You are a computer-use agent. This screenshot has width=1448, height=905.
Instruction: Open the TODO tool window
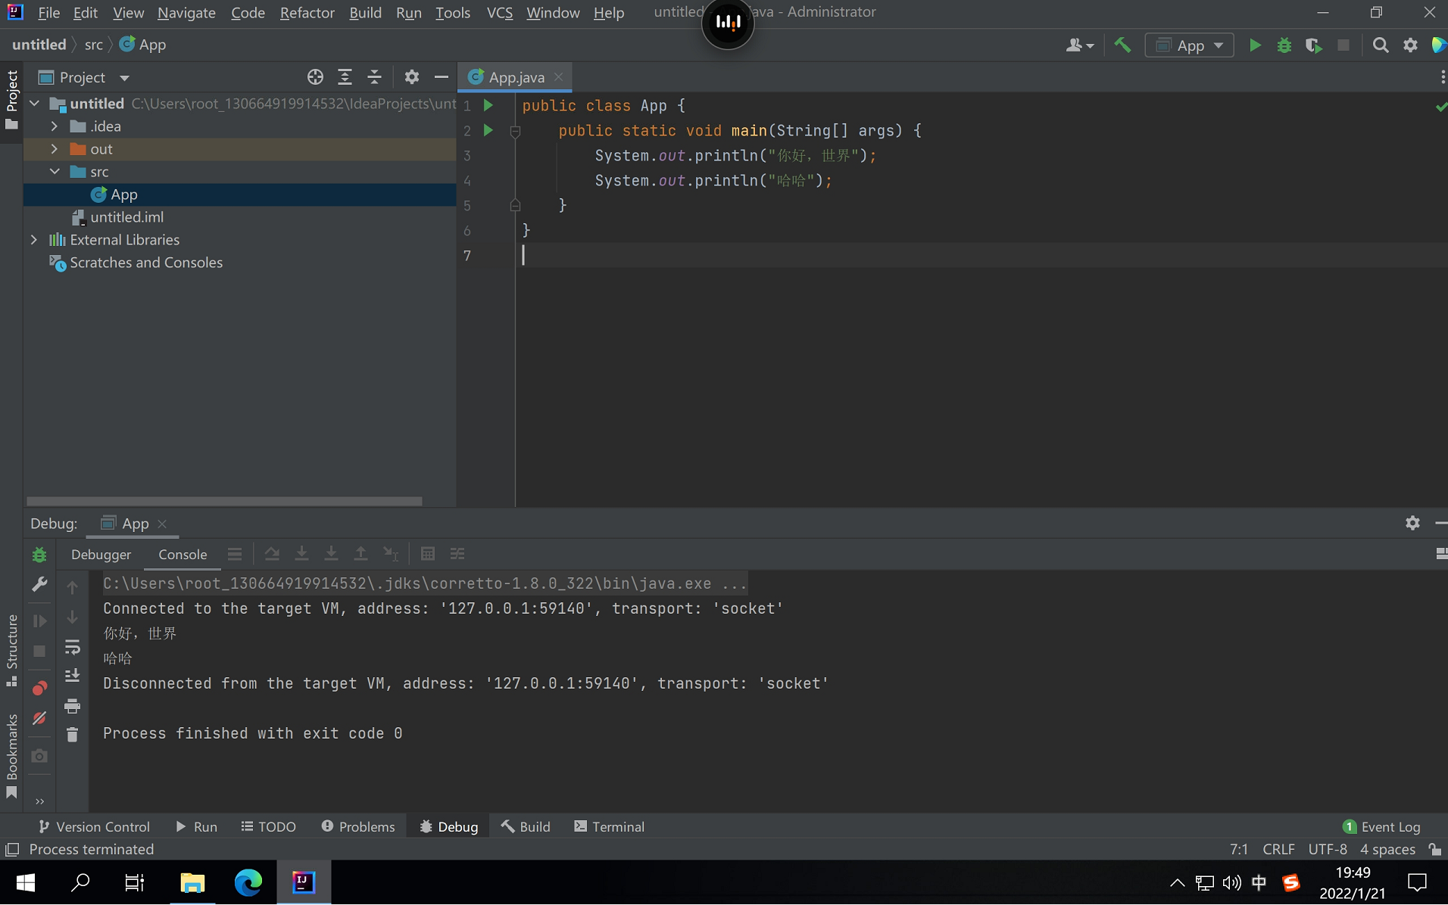tap(268, 827)
